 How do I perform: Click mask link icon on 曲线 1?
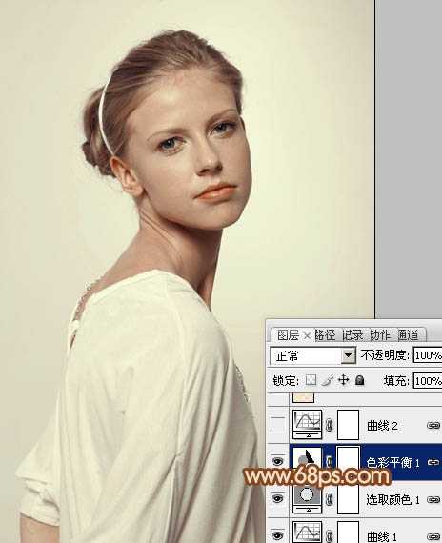330,536
